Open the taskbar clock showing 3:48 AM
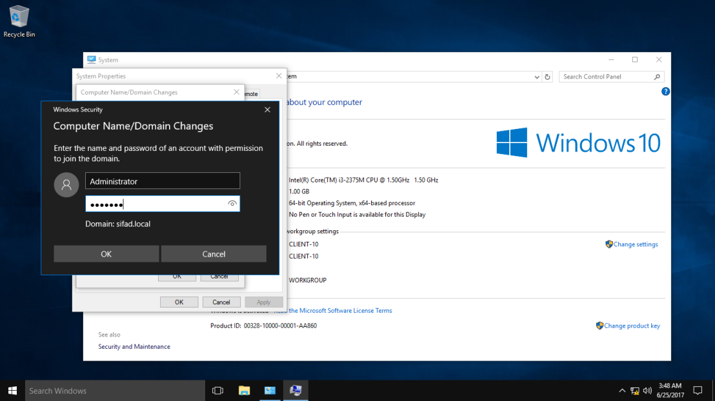 [x=670, y=391]
